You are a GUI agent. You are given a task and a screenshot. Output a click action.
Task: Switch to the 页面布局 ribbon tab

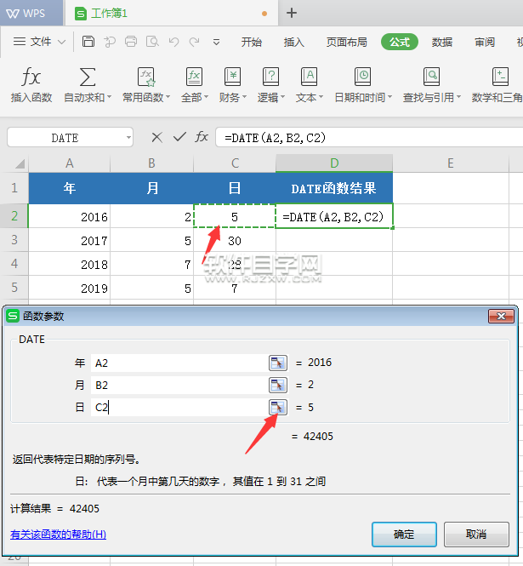click(347, 43)
